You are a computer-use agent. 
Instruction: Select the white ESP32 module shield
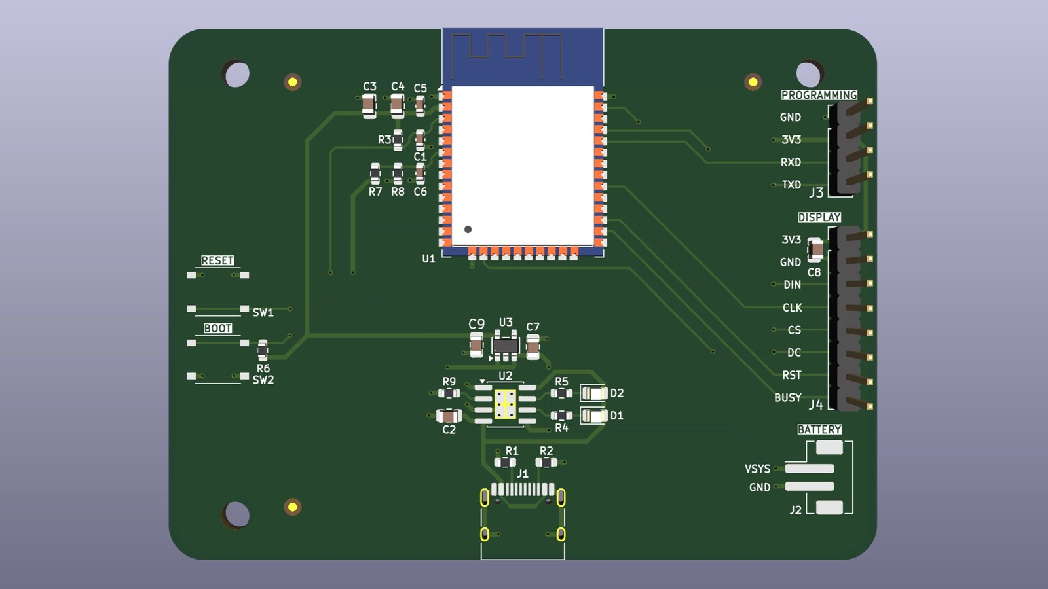pyautogui.click(x=523, y=166)
